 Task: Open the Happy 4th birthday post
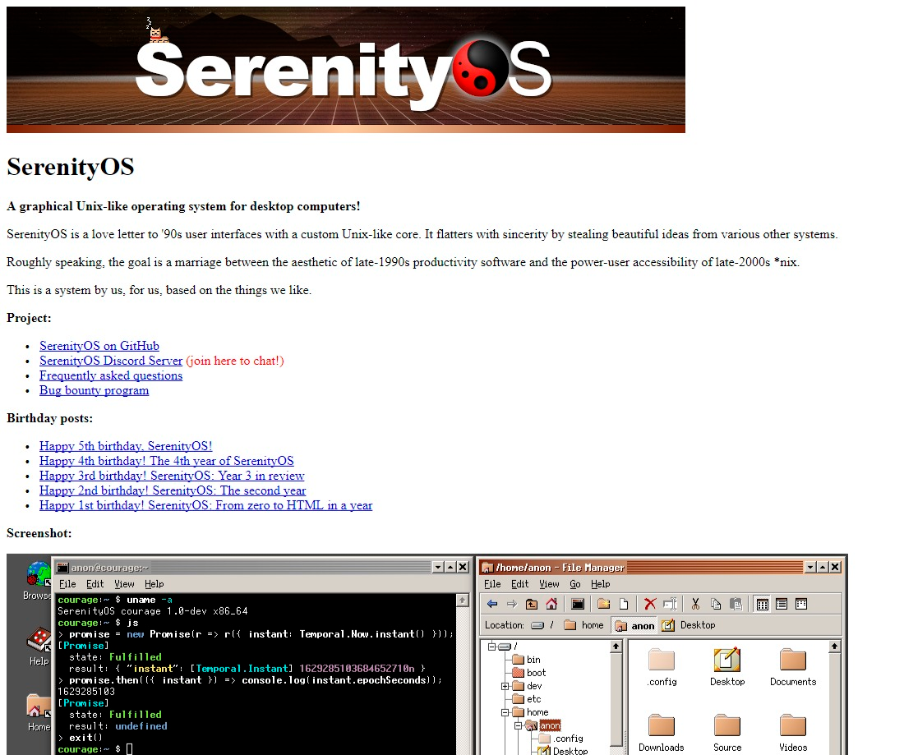click(x=167, y=461)
